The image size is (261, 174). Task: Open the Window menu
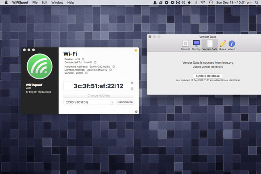(x=57, y=3)
